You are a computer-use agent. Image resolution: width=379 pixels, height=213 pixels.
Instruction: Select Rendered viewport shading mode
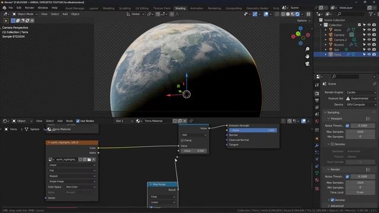(x=297, y=14)
